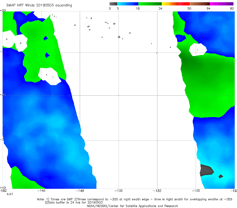Click the small dark gray patch near the cyan area

(x=221, y=176)
